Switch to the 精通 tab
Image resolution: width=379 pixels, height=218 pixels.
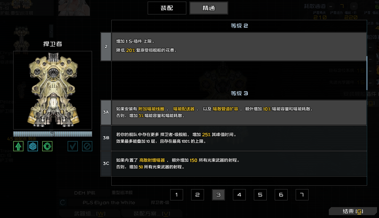tap(208, 8)
